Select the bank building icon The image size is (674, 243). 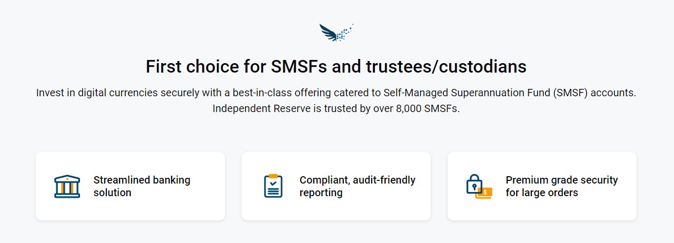point(67,186)
